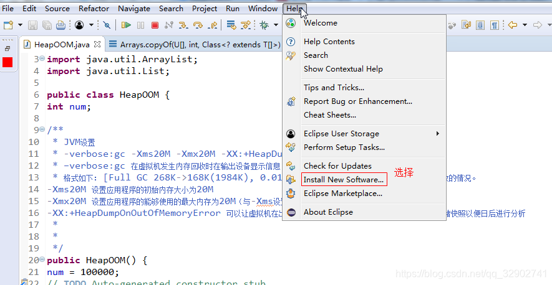The height and width of the screenshot is (285, 552).
Task: Click the red Terminate toolbar button
Action: (155, 25)
